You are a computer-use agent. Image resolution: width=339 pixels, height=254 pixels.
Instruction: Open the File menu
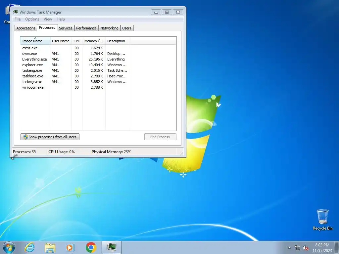[x=18, y=19]
